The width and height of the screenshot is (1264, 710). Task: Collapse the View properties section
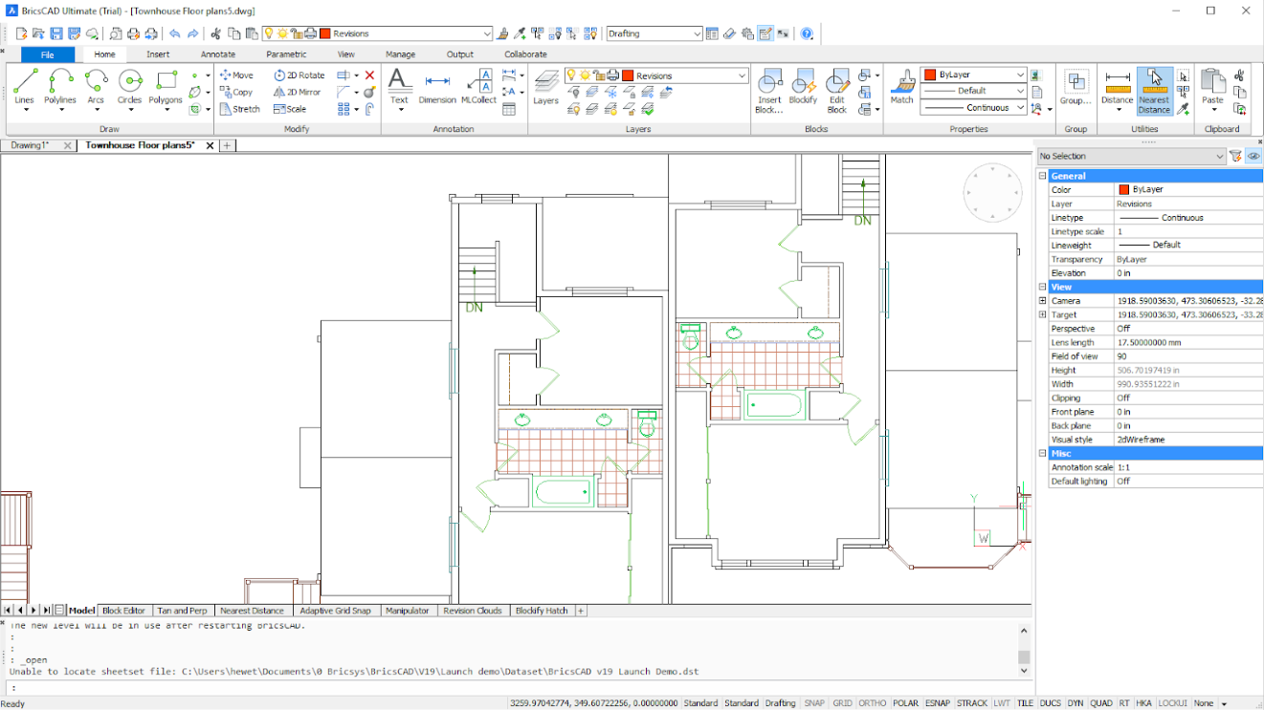(x=1043, y=287)
